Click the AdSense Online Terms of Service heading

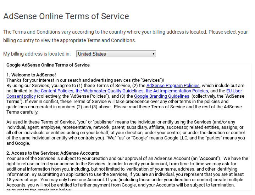[66, 16]
